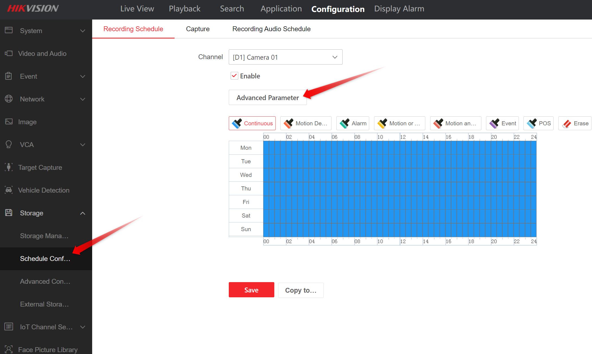Click the Target Capture person icon
This screenshot has height=354, width=592.
click(9, 167)
